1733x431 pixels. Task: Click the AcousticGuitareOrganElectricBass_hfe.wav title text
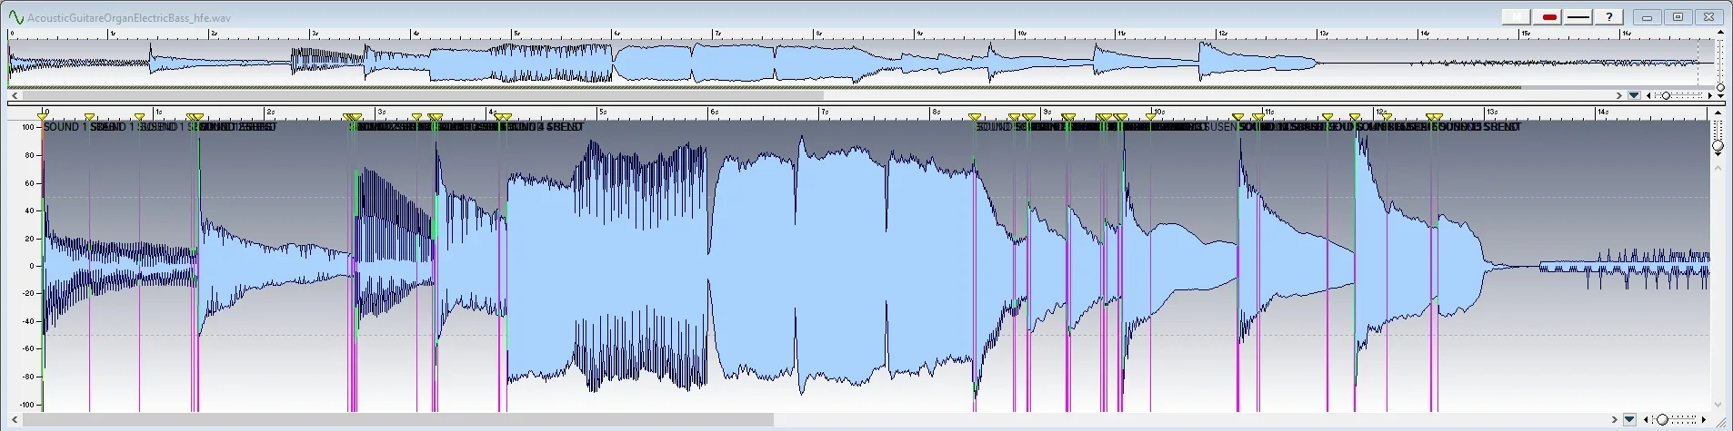tap(129, 17)
